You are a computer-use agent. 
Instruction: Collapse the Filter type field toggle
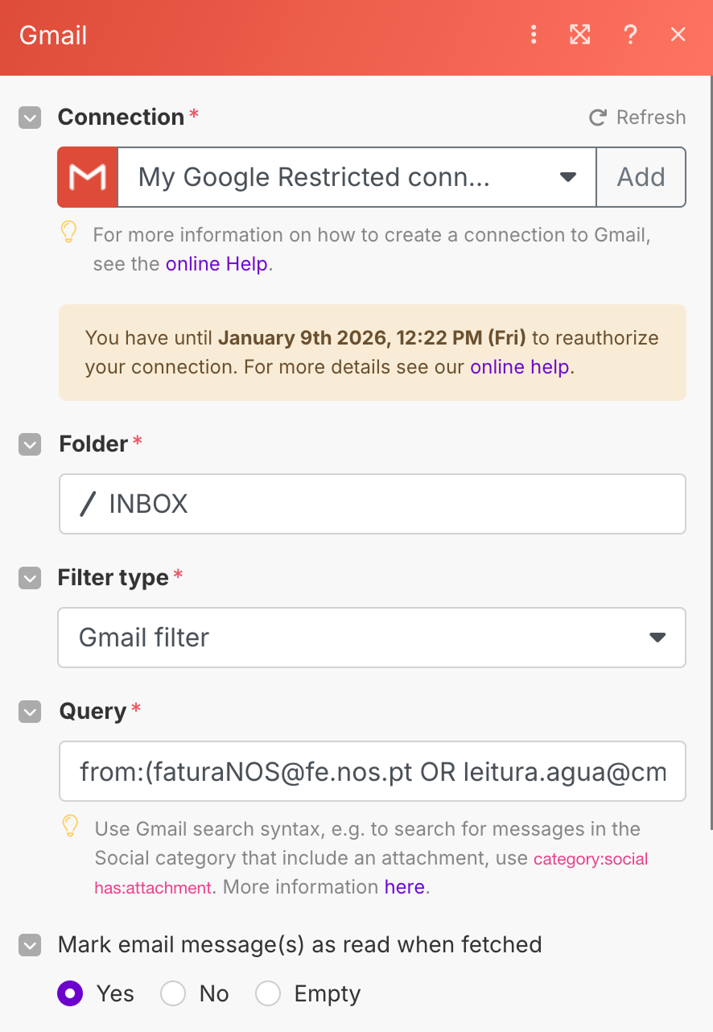tap(30, 578)
